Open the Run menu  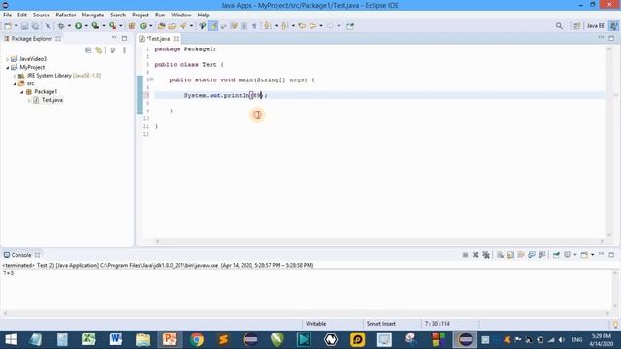click(x=160, y=15)
